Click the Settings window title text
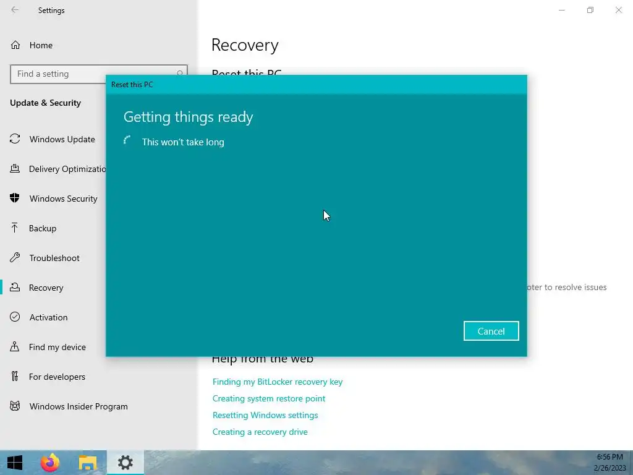This screenshot has width=633, height=475. 51,10
